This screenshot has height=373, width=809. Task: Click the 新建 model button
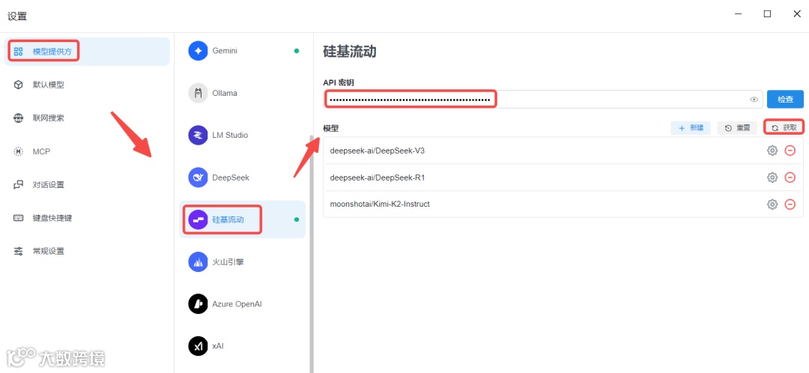click(691, 128)
